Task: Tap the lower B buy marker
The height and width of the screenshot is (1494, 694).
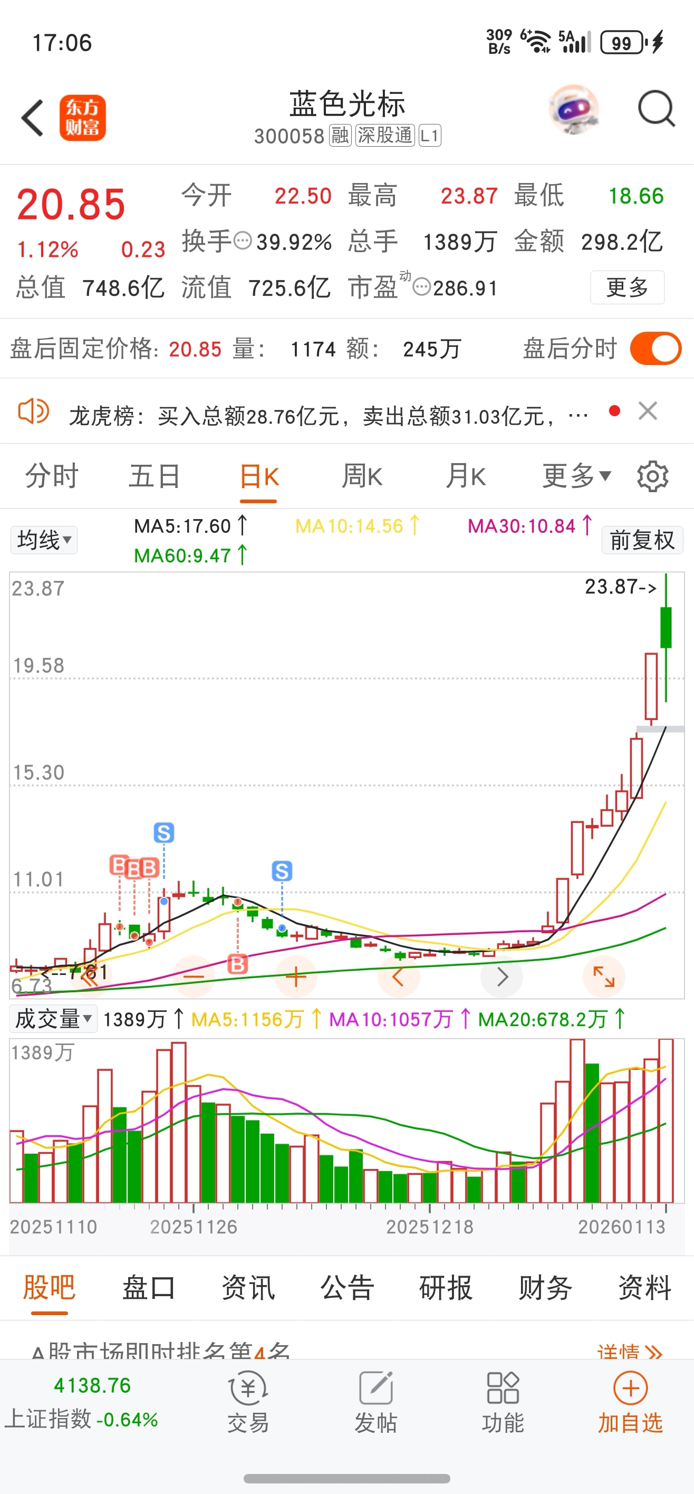Action: [x=238, y=963]
